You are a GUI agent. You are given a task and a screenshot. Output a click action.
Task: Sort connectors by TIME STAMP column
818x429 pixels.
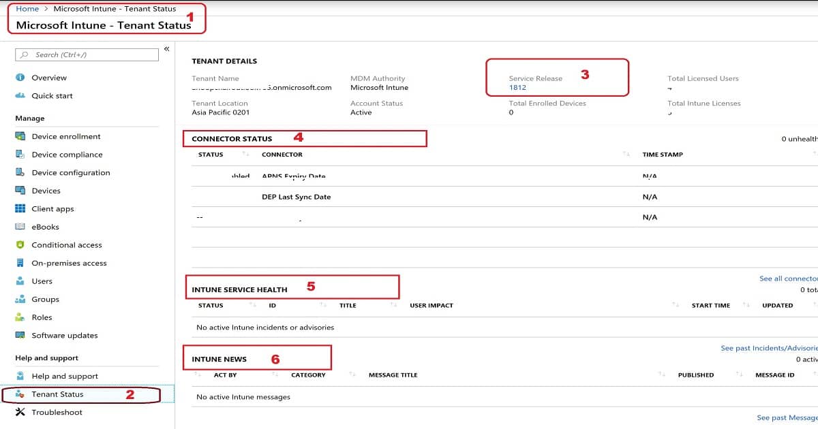pyautogui.click(x=661, y=155)
